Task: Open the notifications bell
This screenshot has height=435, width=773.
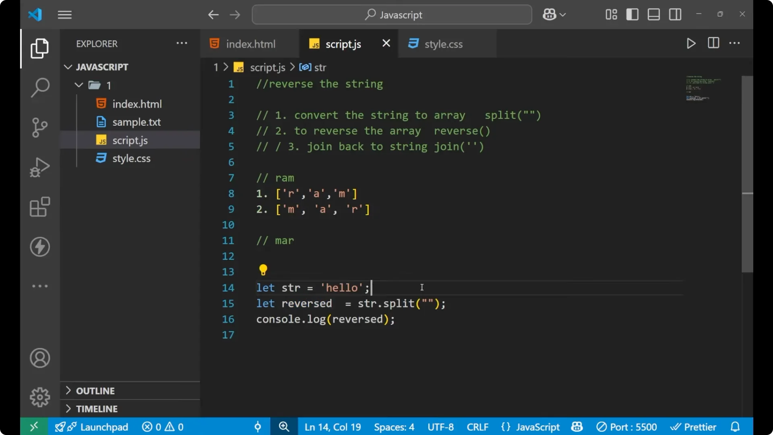Action: point(735,427)
